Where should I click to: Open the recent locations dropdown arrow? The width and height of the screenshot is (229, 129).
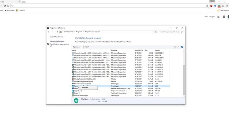click(55, 32)
